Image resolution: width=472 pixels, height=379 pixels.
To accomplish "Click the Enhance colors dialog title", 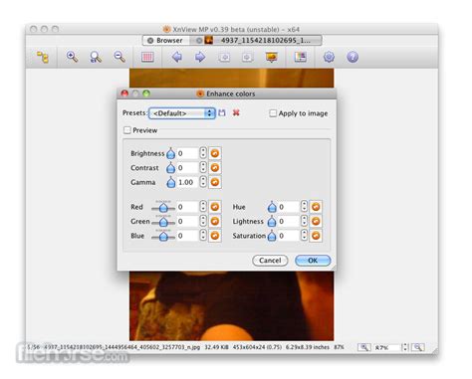I will click(231, 94).
